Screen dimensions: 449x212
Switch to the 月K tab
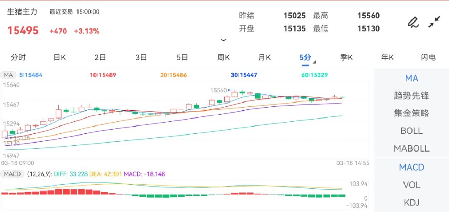coord(264,58)
